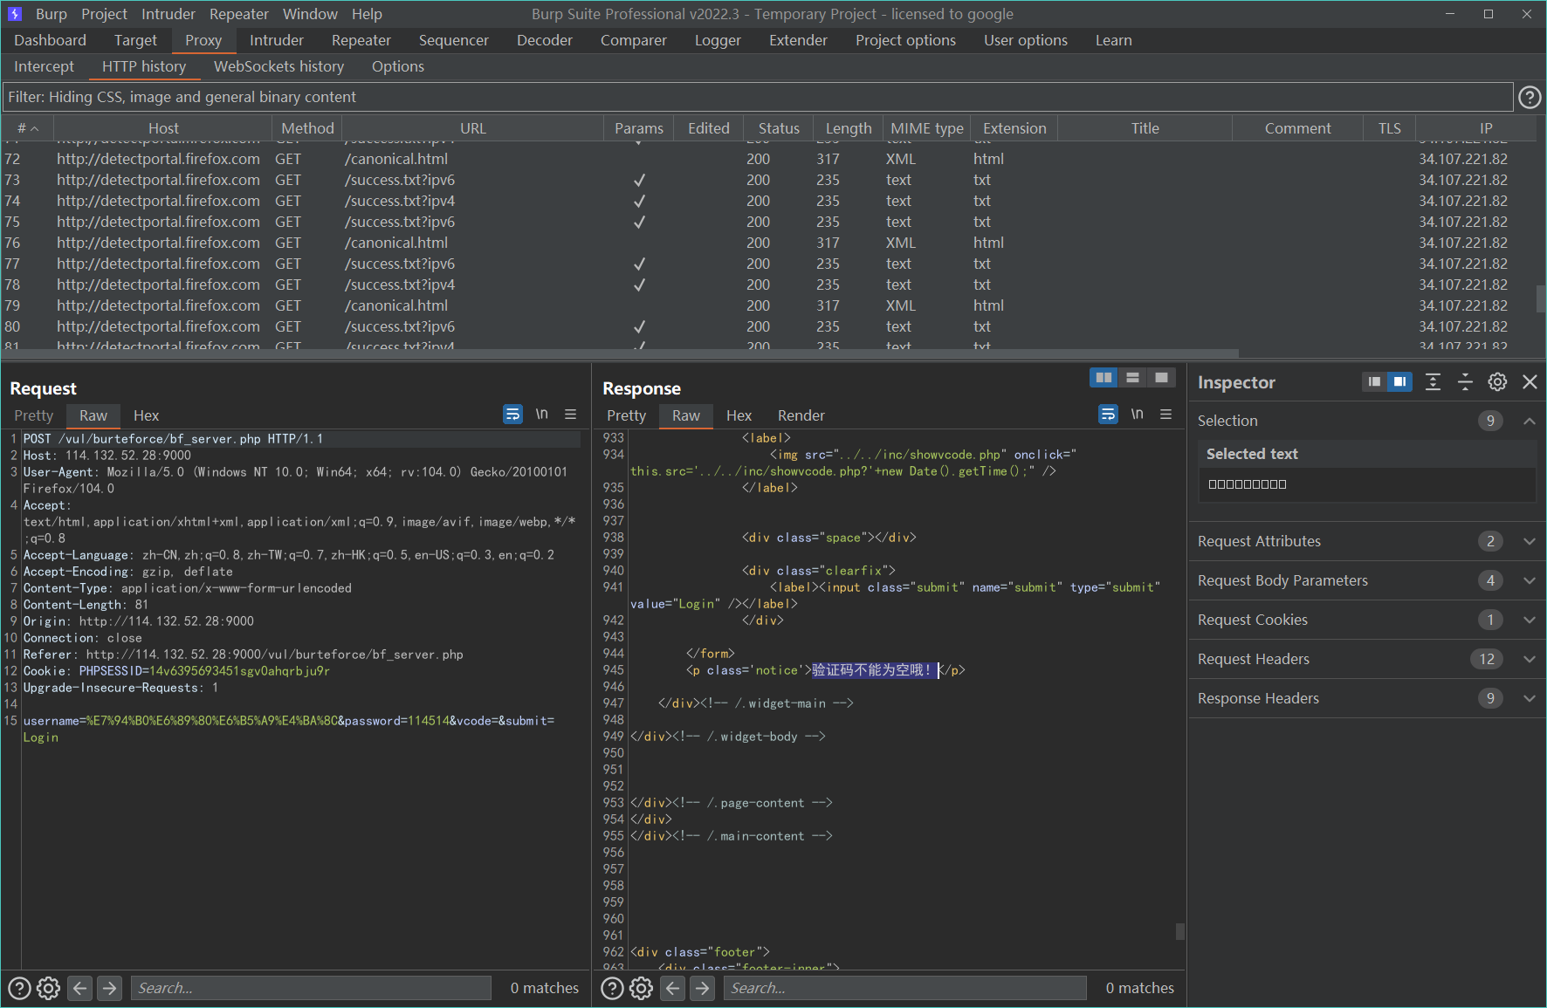Toggle non-printable characters in Response panel
Viewport: 1547px width, 1008px height.
click(1138, 415)
